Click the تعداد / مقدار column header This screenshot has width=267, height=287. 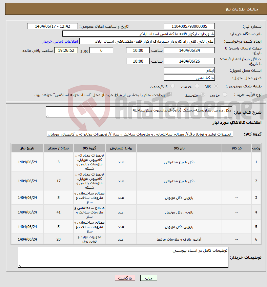[x=58, y=148]
